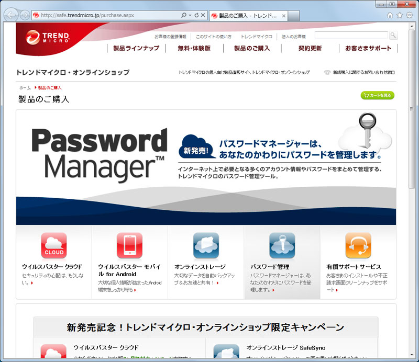Screen dimensions: 419x362
Task: Click the browser Back arrow button
Action: tap(11, 15)
